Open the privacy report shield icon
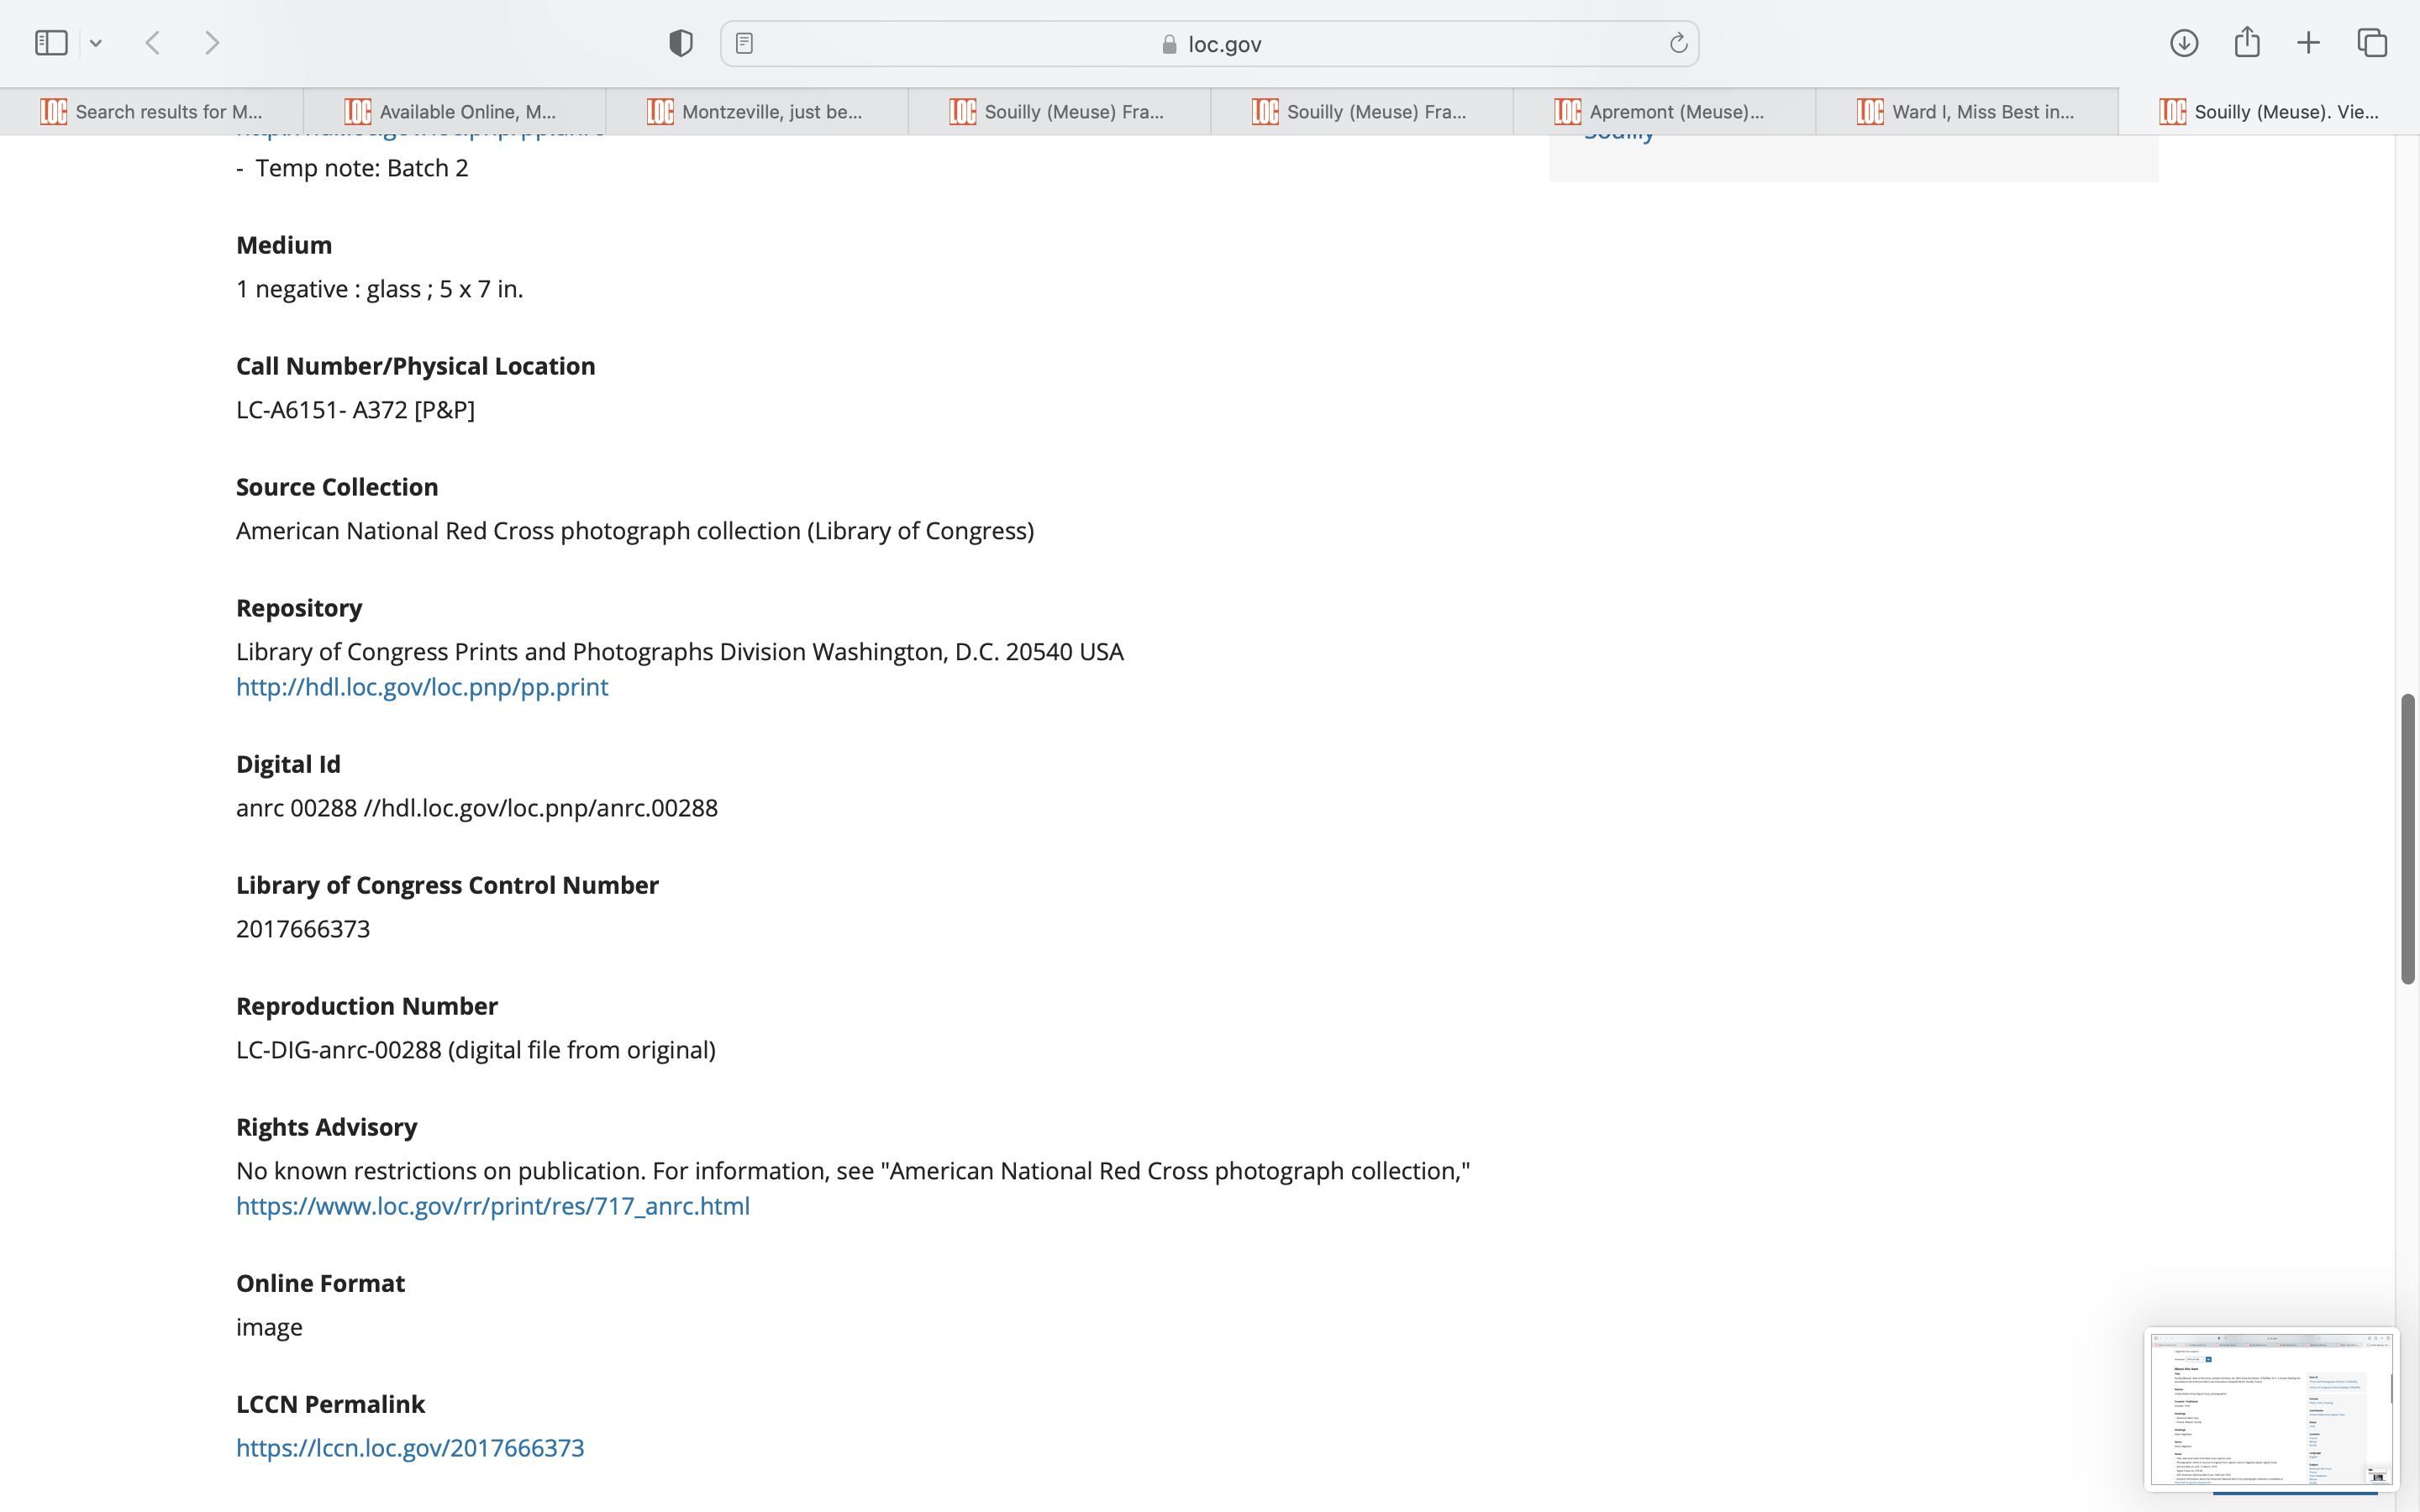 click(680, 43)
